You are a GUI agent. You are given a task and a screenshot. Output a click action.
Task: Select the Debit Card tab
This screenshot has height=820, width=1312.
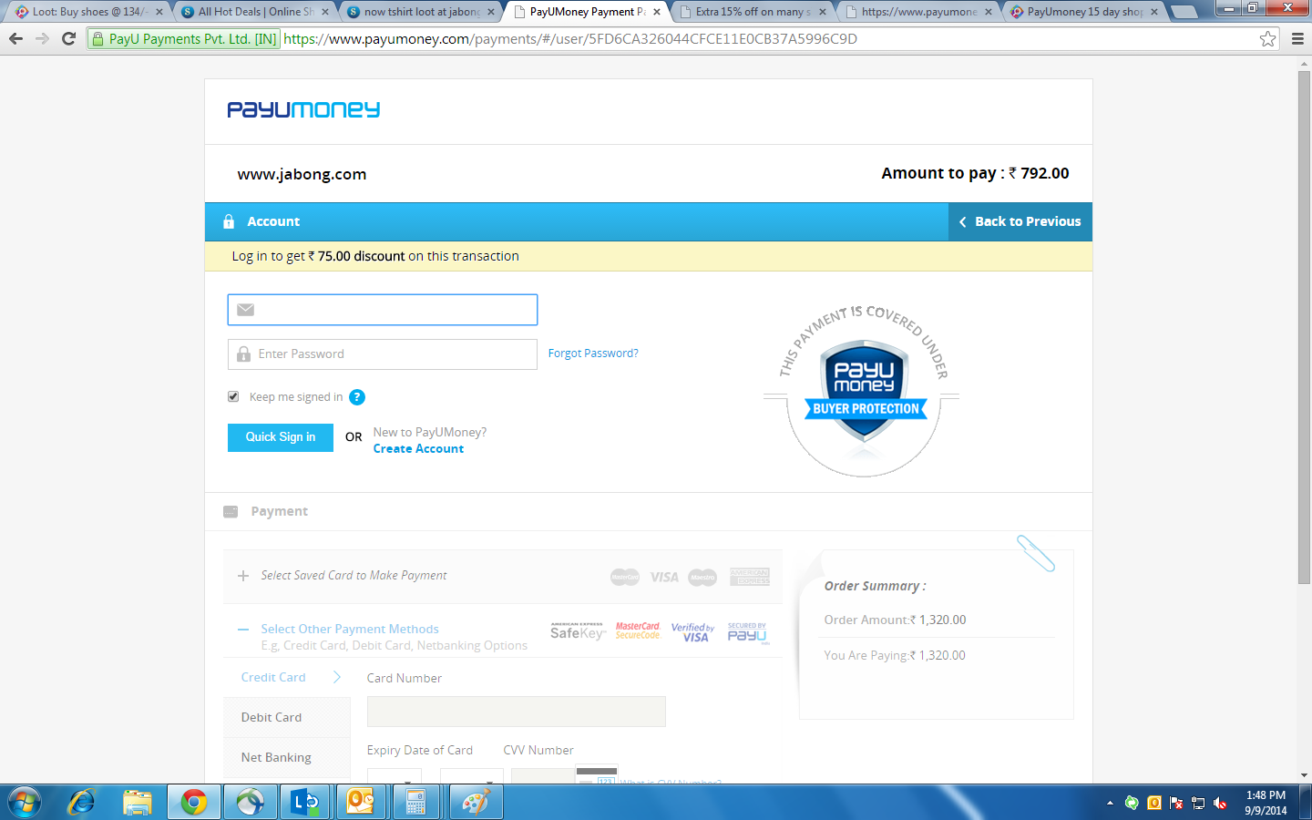click(x=287, y=717)
